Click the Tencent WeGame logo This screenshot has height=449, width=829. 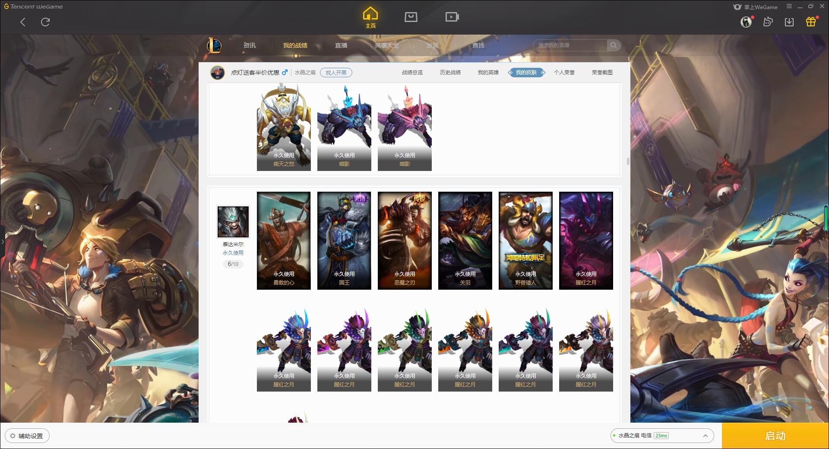(x=33, y=6)
